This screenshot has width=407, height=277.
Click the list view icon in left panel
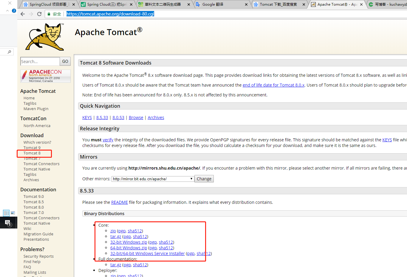pyautogui.click(x=6, y=213)
